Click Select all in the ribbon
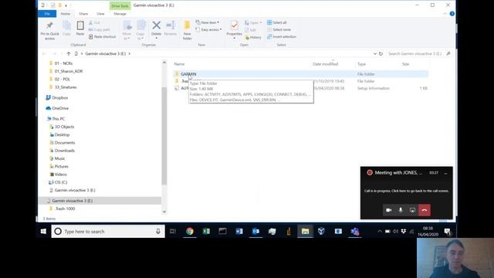The image size is (494, 278). coord(277,22)
